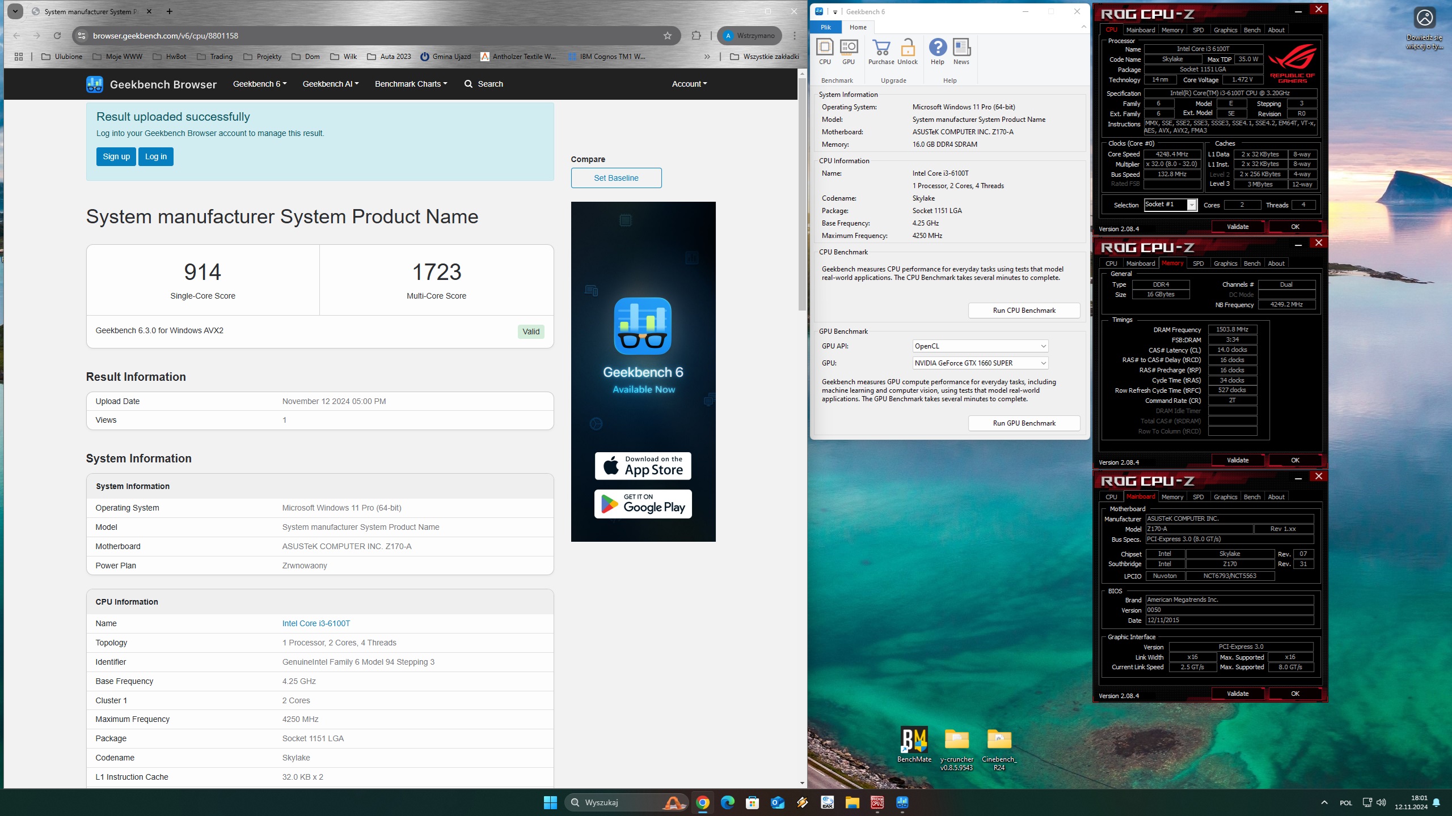Click the Purchase cart icon in Geekbench 6
1452x816 pixels.
pyautogui.click(x=881, y=52)
